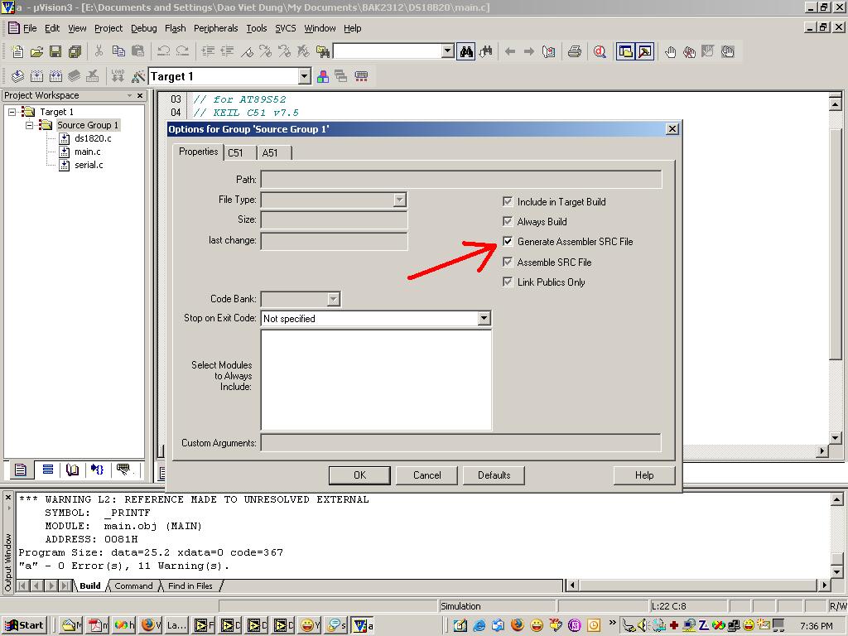Open the Books tab icon in workspace
The width and height of the screenshot is (848, 636).
coord(72,470)
